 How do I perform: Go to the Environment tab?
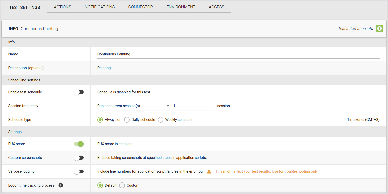181,7
